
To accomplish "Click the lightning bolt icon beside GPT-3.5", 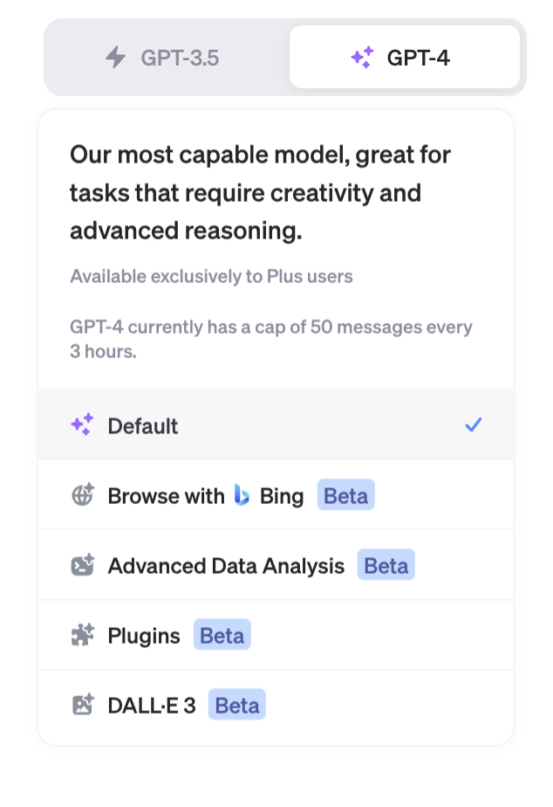I will pyautogui.click(x=115, y=59).
